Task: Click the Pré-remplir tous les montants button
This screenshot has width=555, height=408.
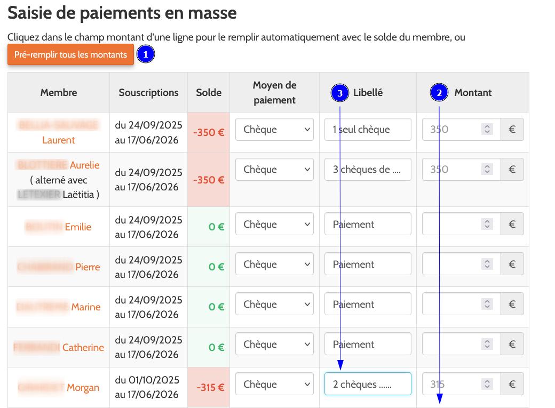Action: pos(70,55)
